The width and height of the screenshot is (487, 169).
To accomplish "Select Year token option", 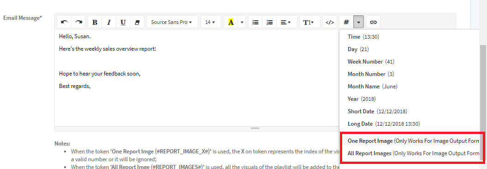I will (x=410, y=99).
